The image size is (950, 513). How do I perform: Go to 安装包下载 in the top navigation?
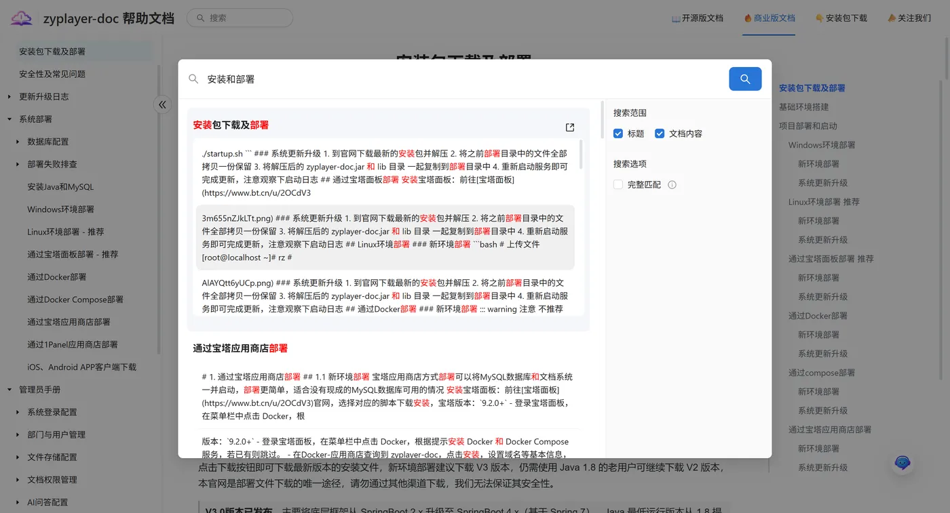pyautogui.click(x=841, y=18)
